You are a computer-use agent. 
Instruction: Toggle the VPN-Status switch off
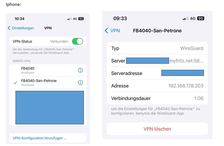[78, 41]
